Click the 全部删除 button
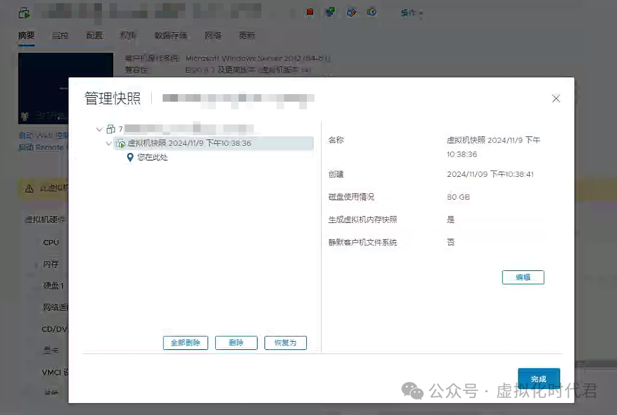 click(x=185, y=342)
